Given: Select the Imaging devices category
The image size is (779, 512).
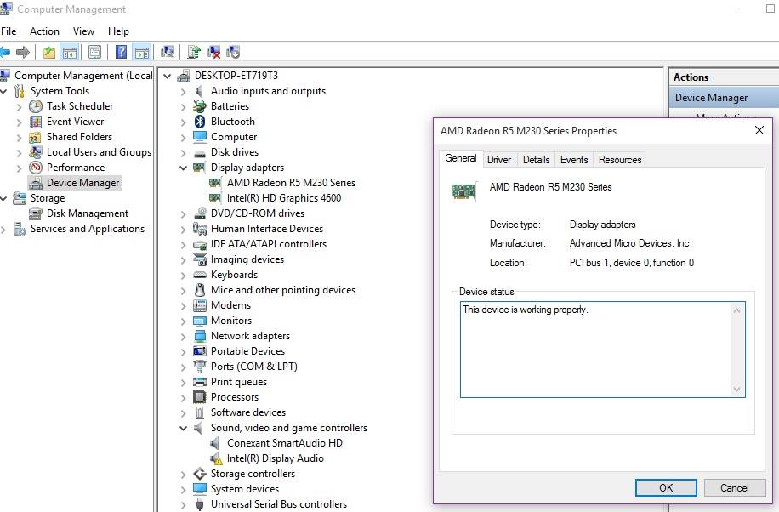Looking at the screenshot, I should (247, 259).
